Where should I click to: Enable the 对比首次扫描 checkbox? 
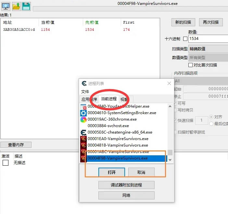tap(191, 65)
